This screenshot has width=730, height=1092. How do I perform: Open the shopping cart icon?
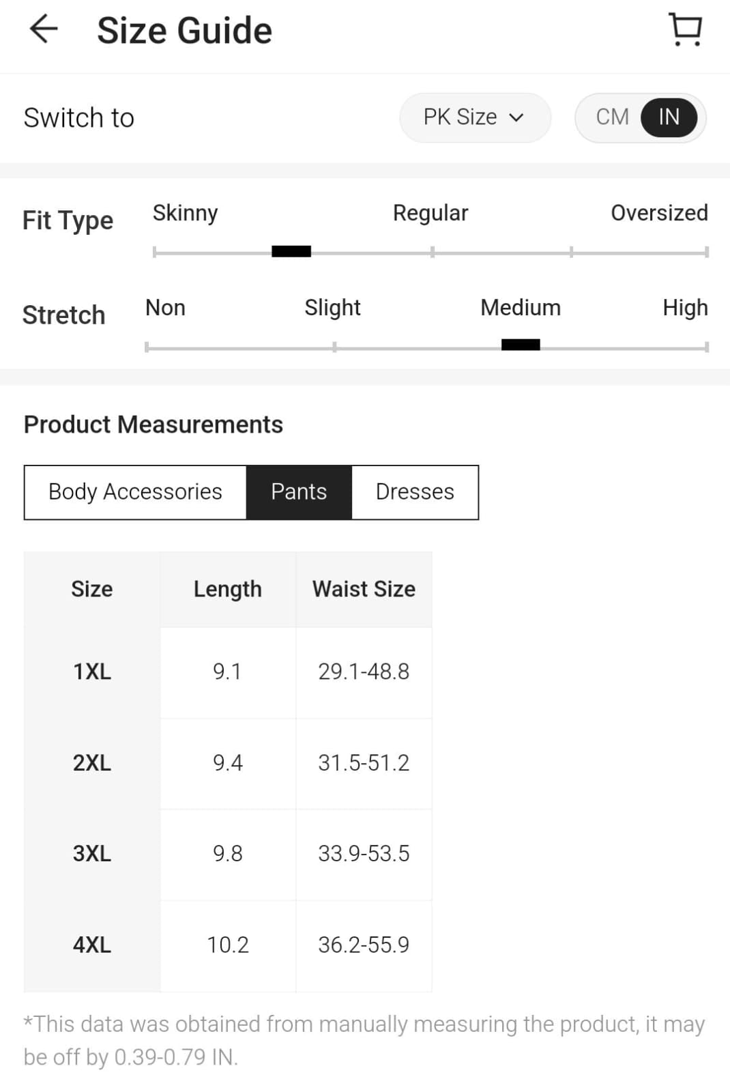point(686,30)
